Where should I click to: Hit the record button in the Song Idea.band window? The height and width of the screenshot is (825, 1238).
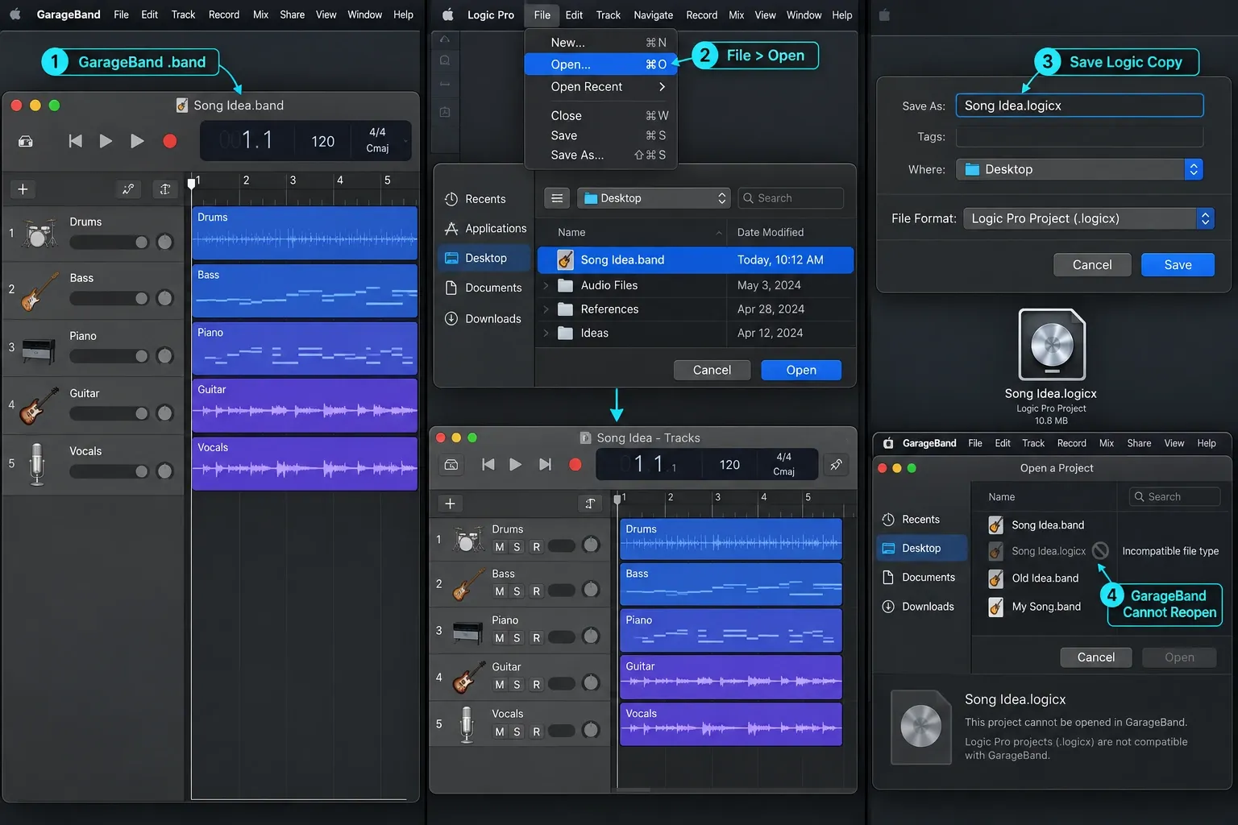(x=169, y=141)
